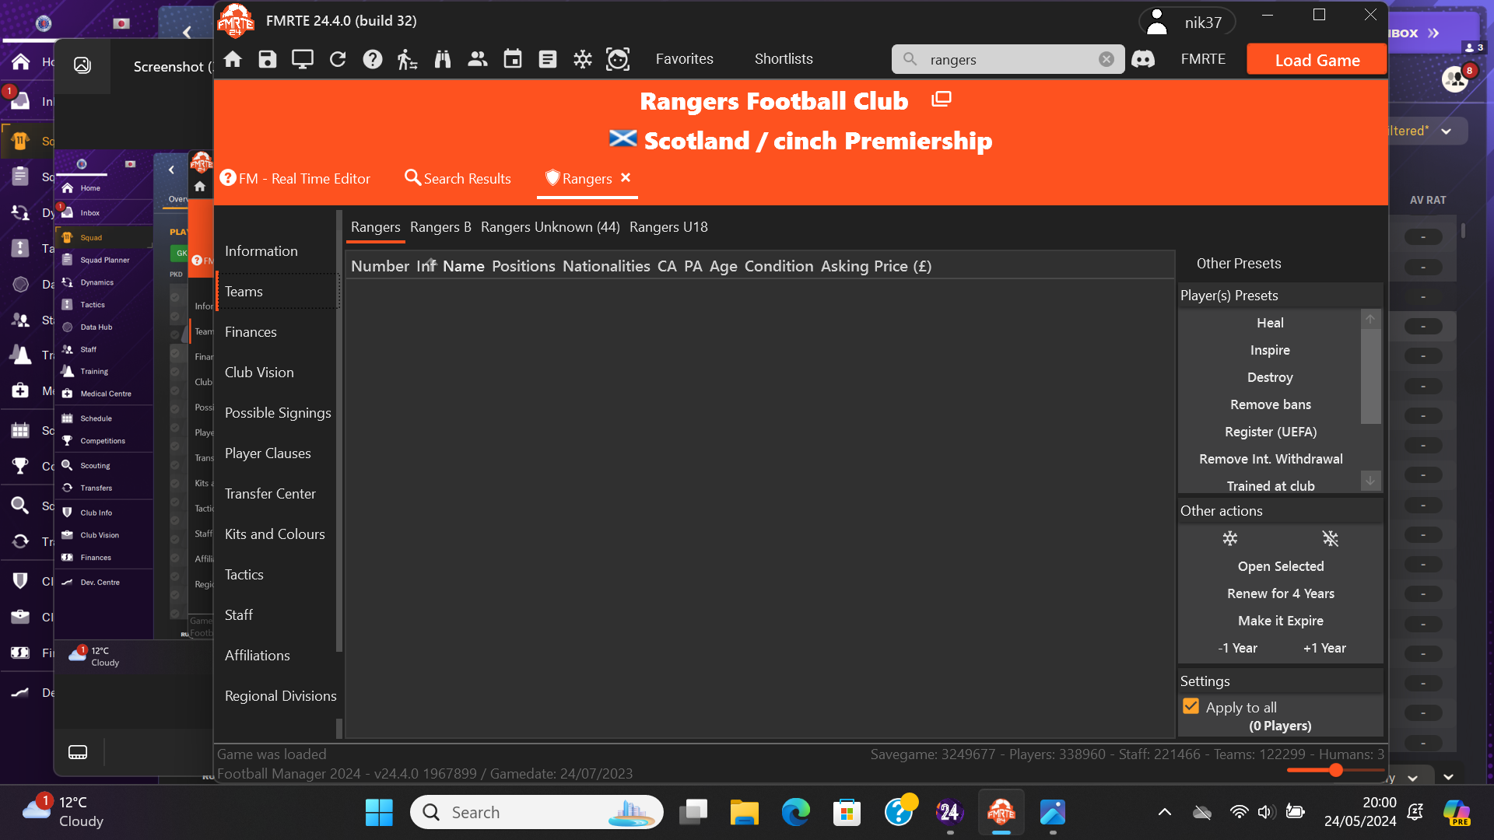Click the image icon in Screenshot window
Viewport: 1494px width, 840px height.
pyautogui.click(x=82, y=65)
